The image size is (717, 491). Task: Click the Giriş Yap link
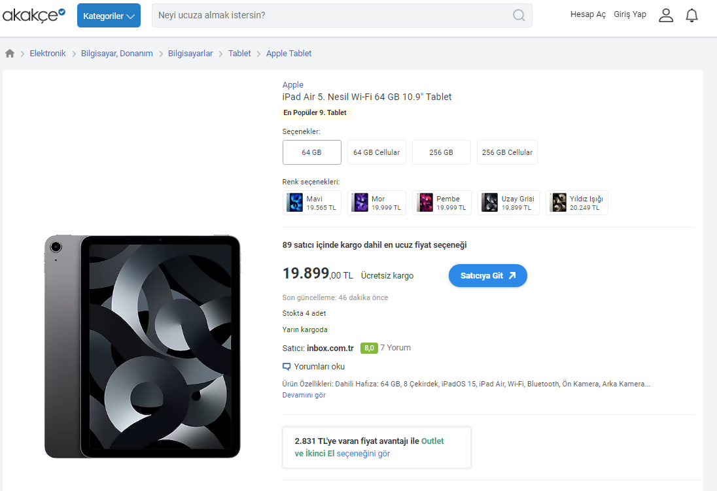[x=630, y=14]
